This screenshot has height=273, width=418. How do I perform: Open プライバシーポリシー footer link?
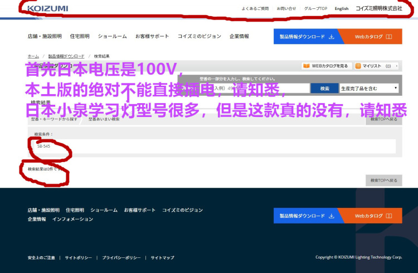click(121, 257)
